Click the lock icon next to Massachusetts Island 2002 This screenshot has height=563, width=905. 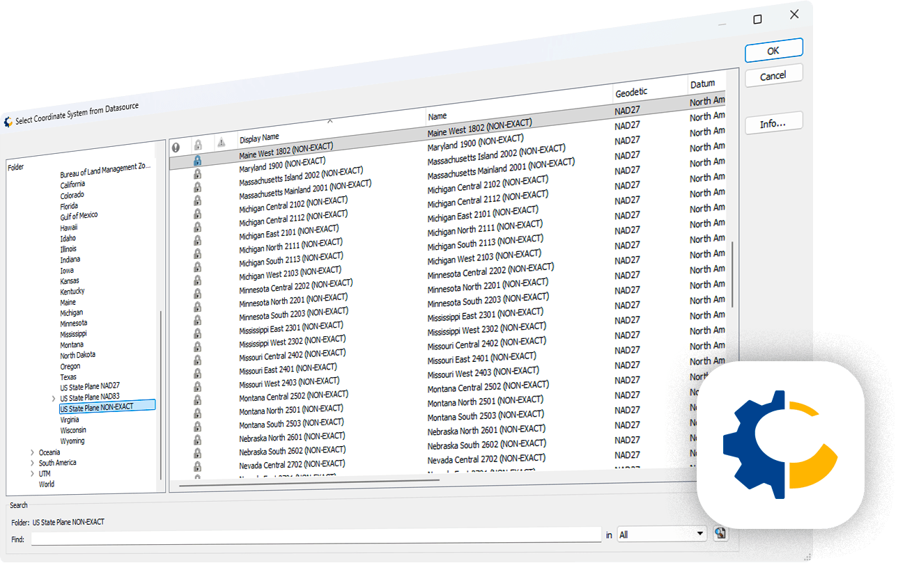(x=199, y=174)
